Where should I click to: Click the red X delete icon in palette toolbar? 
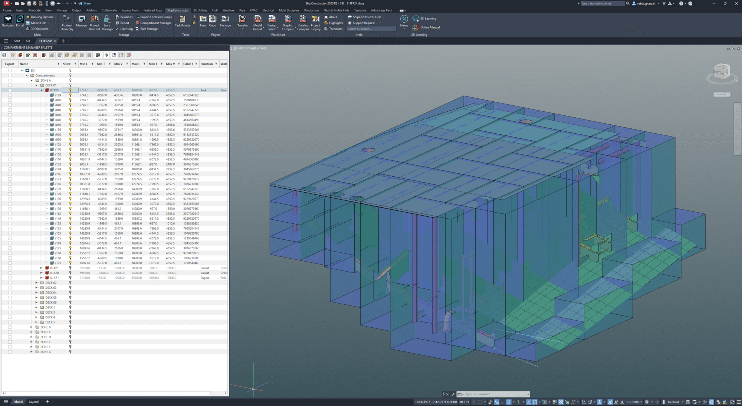click(35, 55)
